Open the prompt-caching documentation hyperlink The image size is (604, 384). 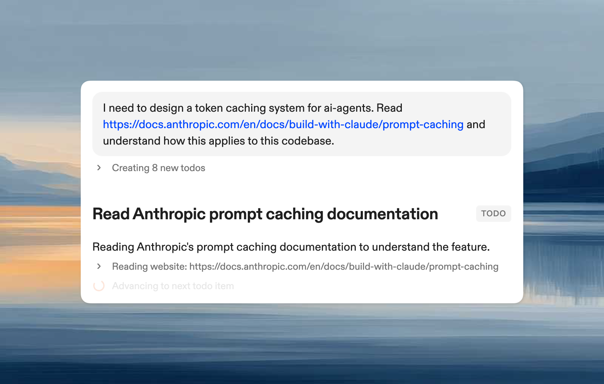coord(283,124)
